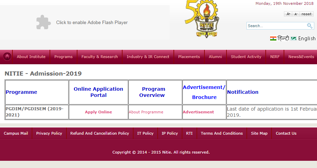Image resolution: width=317 pixels, height=168 pixels.
Task: Decrease font size with A- button
Action: click(296, 14)
